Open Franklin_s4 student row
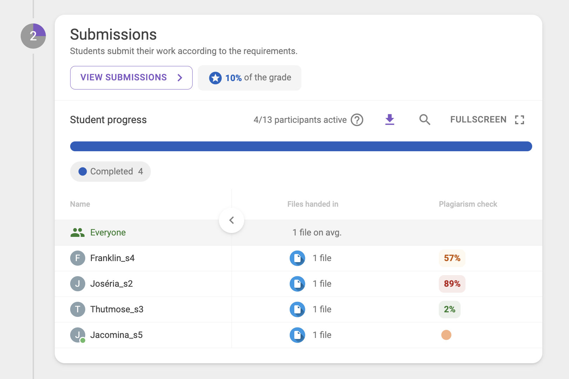This screenshot has height=379, width=569. (x=299, y=258)
